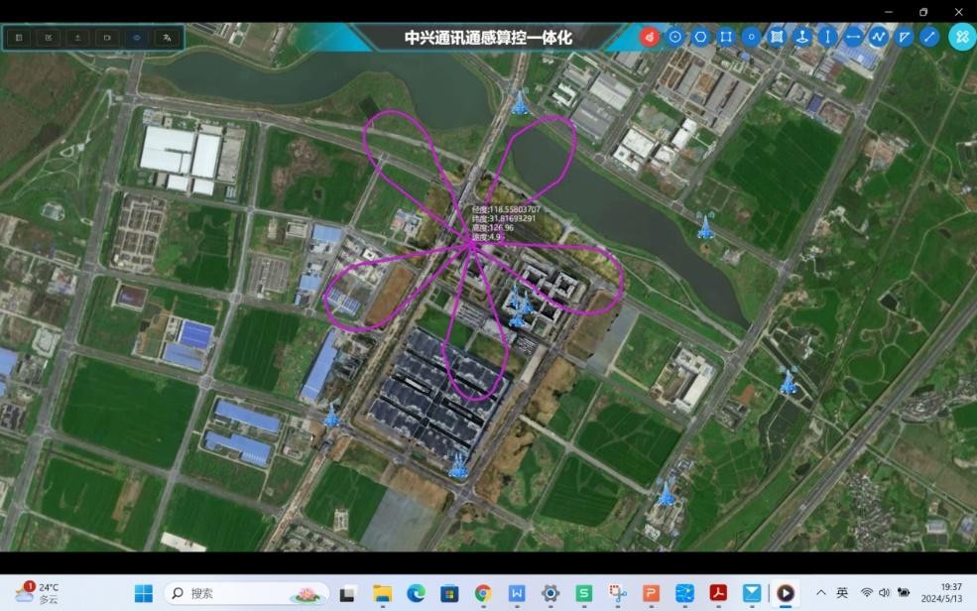
Task: Launch Microsoft Edge from the taskbar
Action: (x=416, y=593)
